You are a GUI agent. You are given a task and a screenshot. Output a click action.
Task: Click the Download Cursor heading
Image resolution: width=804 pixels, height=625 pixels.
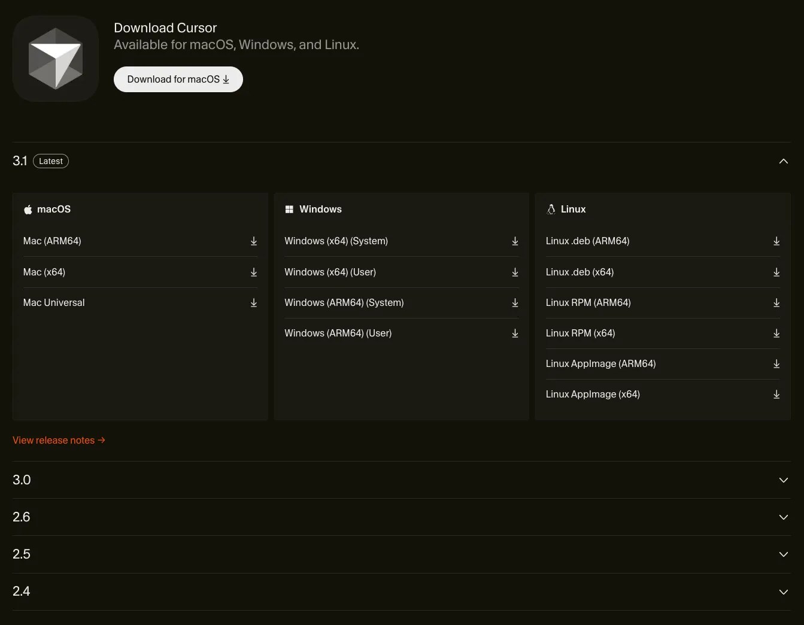(x=165, y=28)
